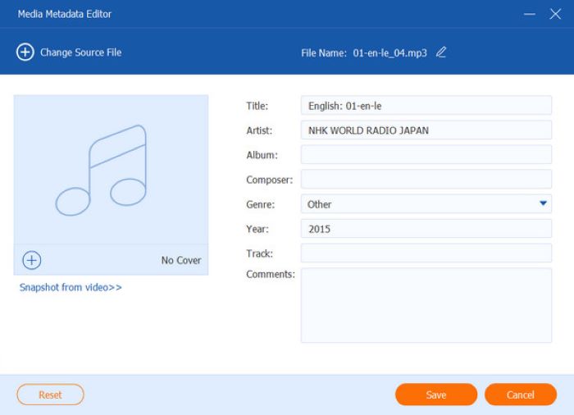Click the Change Source File label
This screenshot has width=574, height=415.
81,52
